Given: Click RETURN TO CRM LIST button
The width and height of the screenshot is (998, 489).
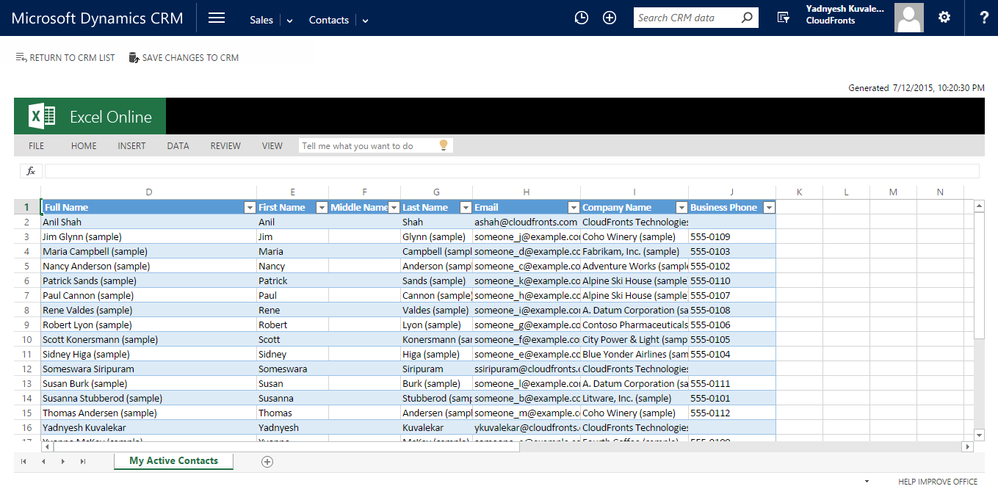Looking at the screenshot, I should click(65, 57).
